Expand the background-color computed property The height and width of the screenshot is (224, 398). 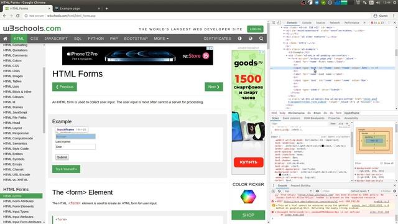click(355, 168)
